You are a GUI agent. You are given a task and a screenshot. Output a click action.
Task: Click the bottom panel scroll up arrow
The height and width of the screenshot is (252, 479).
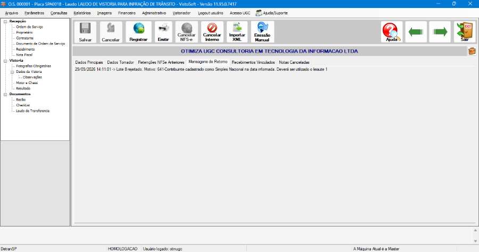(x=475, y=230)
